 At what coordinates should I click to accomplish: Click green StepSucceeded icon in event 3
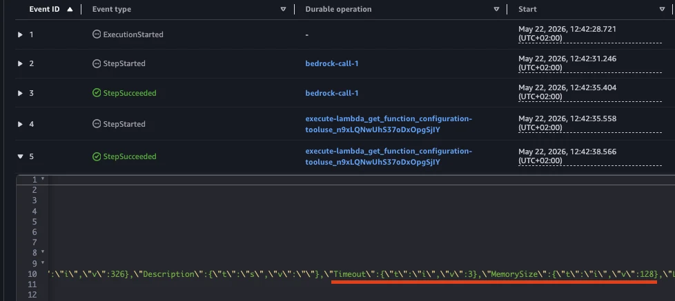(x=97, y=93)
